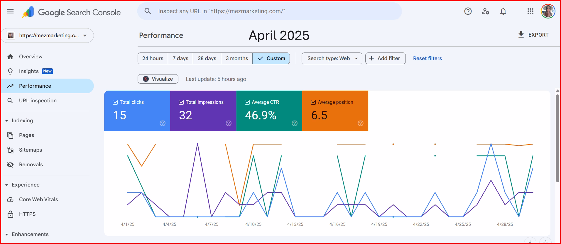Click the Reset filters link
Image resolution: width=561 pixels, height=244 pixels.
(x=427, y=58)
